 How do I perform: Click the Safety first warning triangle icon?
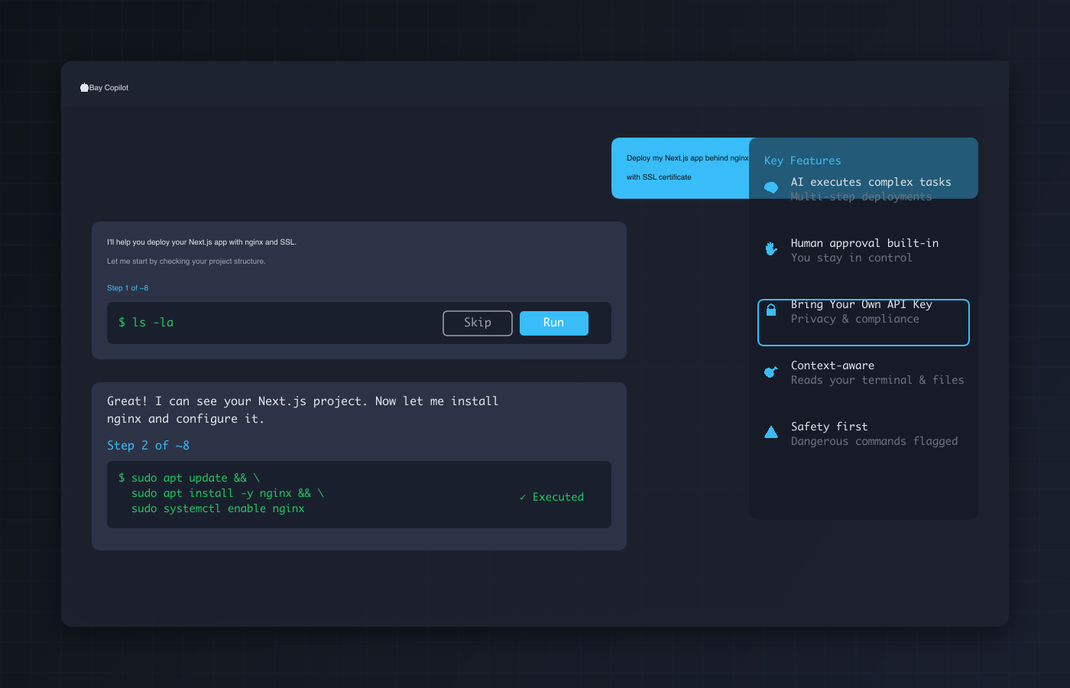point(770,431)
